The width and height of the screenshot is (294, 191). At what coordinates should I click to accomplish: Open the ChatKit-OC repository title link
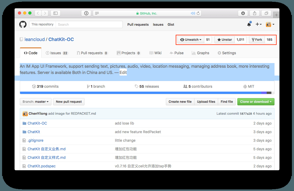pos(61,39)
